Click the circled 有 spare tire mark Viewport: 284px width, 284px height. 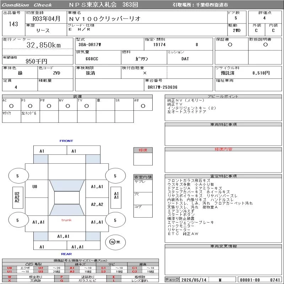click(112, 242)
